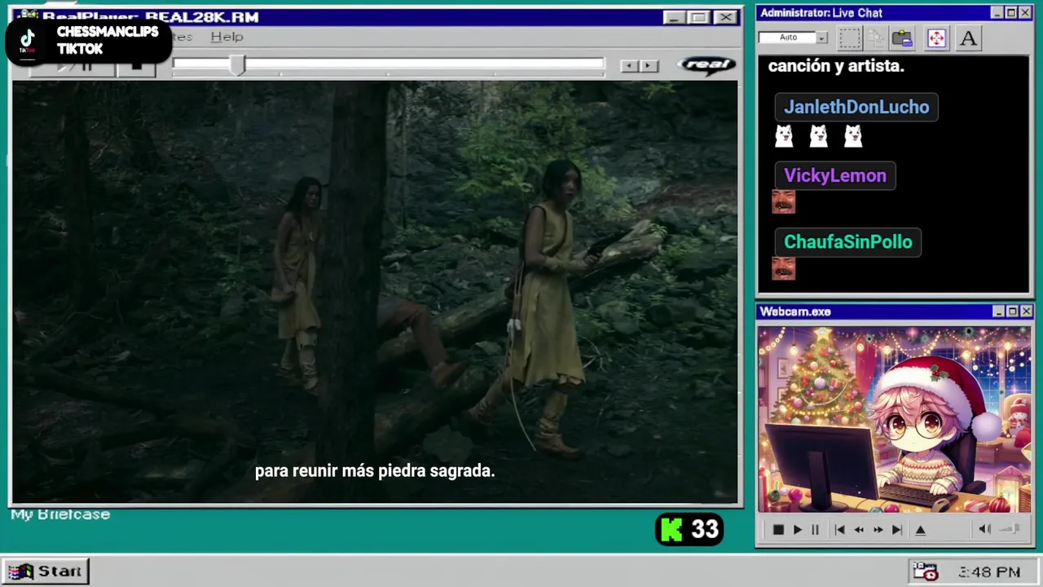Click the TikTok logo icon in the overlay
The image size is (1043, 587).
27,41
